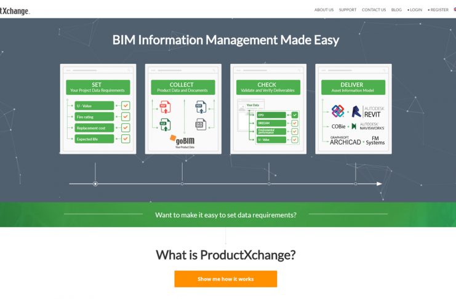456x299 pixels.
Task: Click the green XLS upload icon
Action: coord(164,125)
